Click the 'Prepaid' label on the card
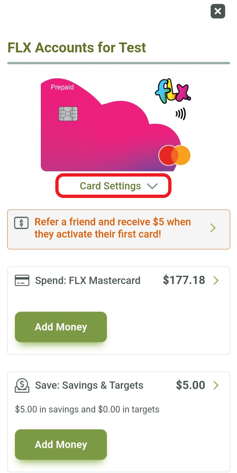 (61, 87)
